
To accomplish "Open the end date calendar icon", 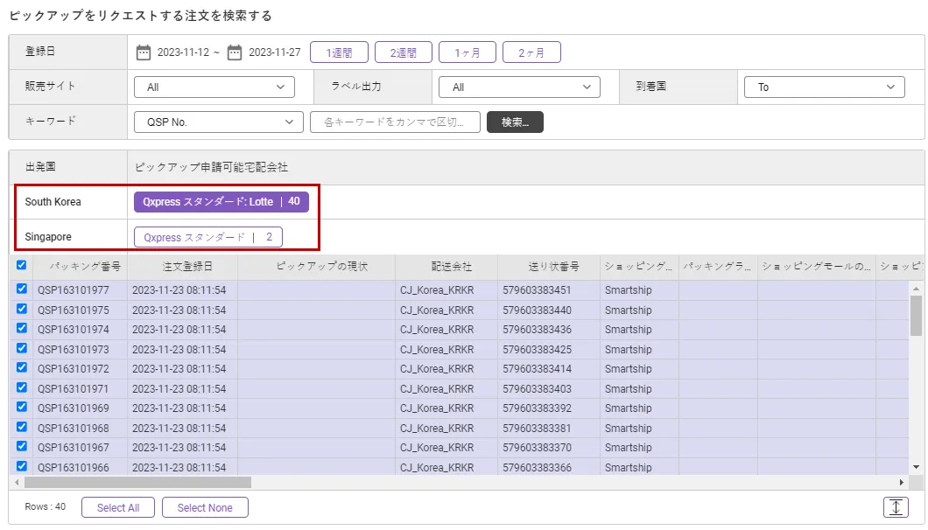I will pyautogui.click(x=235, y=52).
